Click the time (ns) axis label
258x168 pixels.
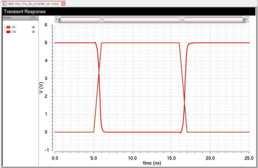coord(152,163)
